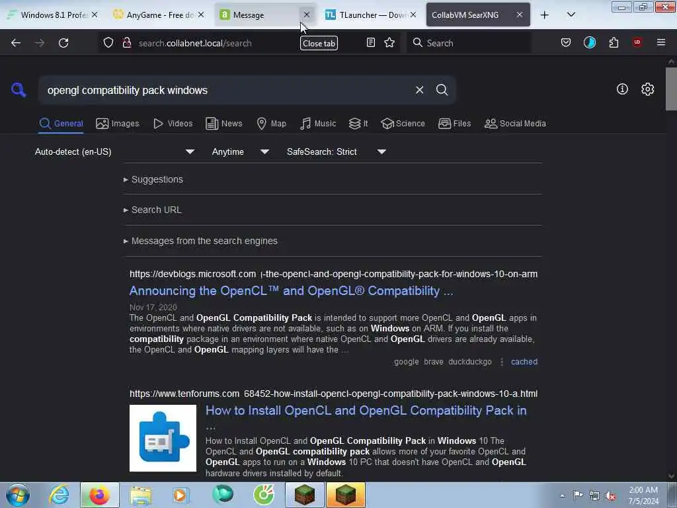Image resolution: width=677 pixels, height=508 pixels.
Task: Open the Windows Start button
Action: coord(18,495)
